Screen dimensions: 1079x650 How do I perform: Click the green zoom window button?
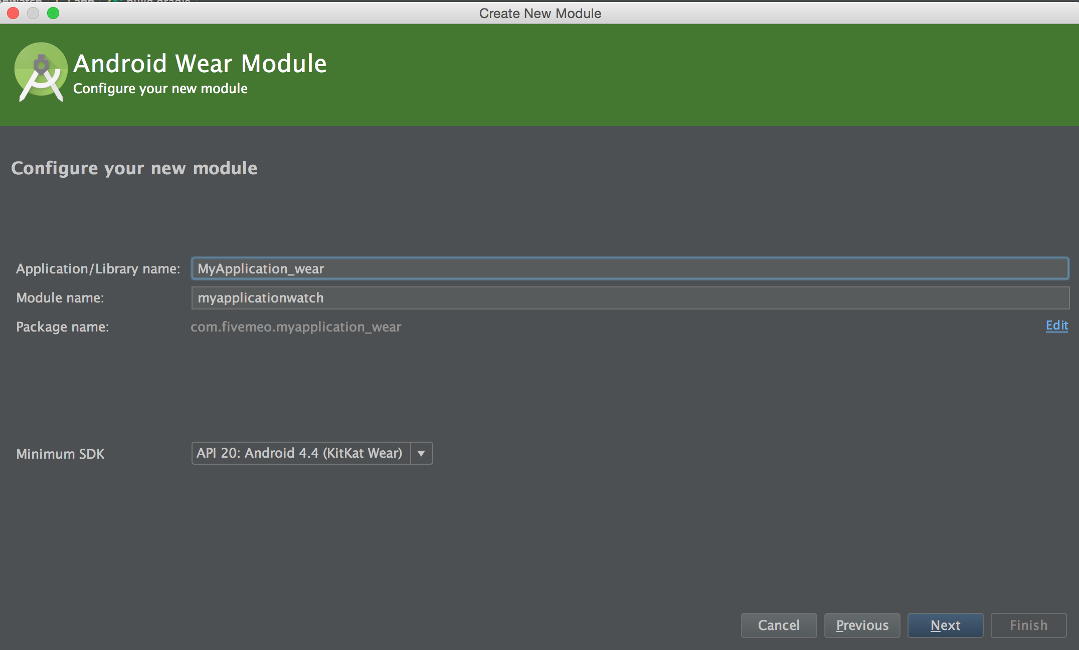pyautogui.click(x=53, y=13)
